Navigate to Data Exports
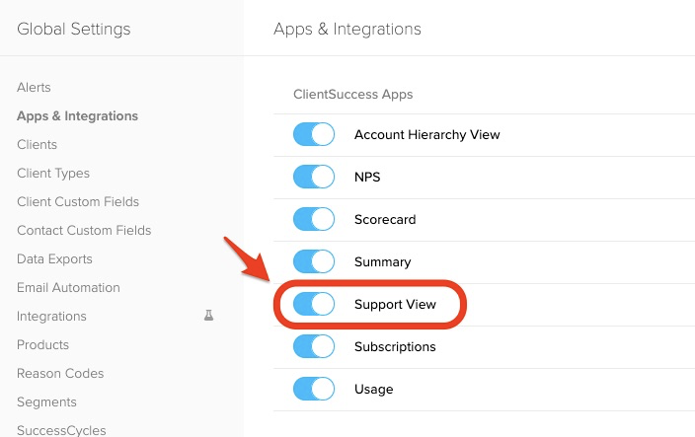The image size is (695, 437). 54,259
